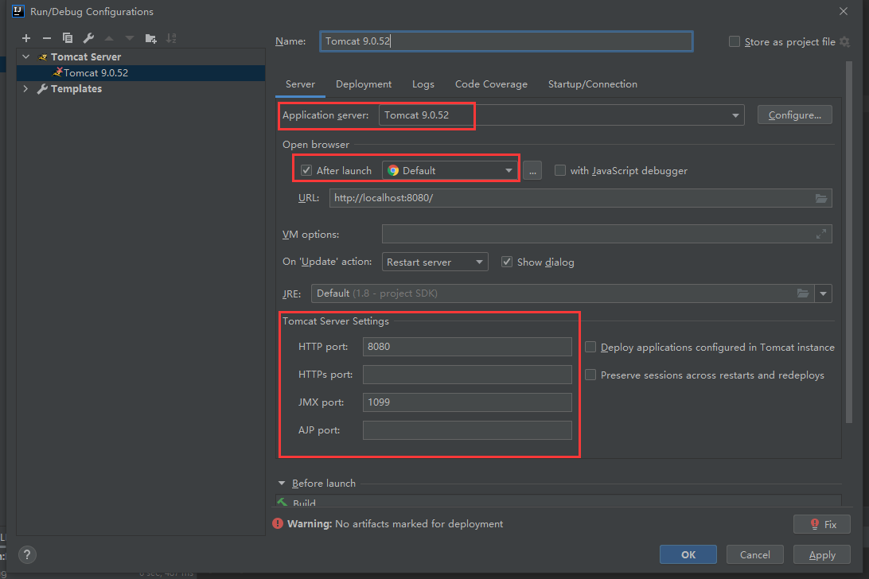The height and width of the screenshot is (579, 869).
Task: Collapse Before launch section
Action: 282,483
